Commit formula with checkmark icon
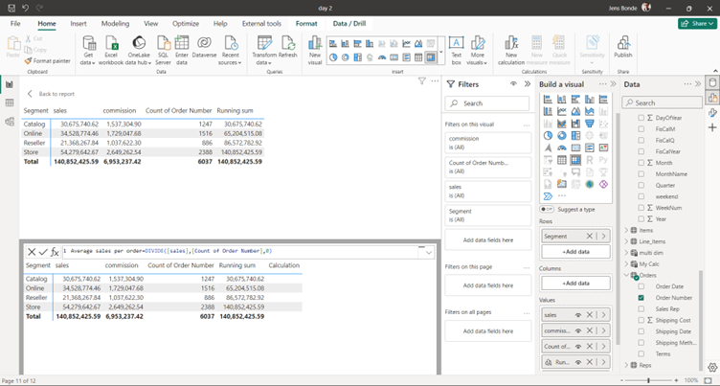Image resolution: width=720 pixels, height=386 pixels. click(43, 252)
